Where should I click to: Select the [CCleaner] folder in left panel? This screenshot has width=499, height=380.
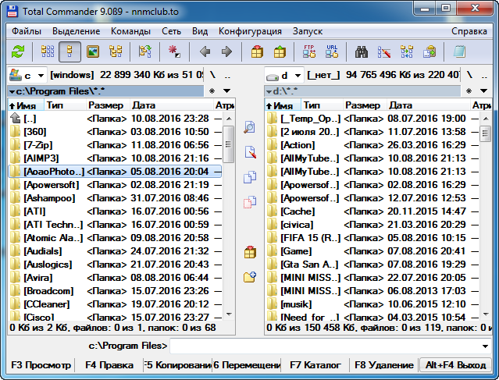(x=116, y=304)
